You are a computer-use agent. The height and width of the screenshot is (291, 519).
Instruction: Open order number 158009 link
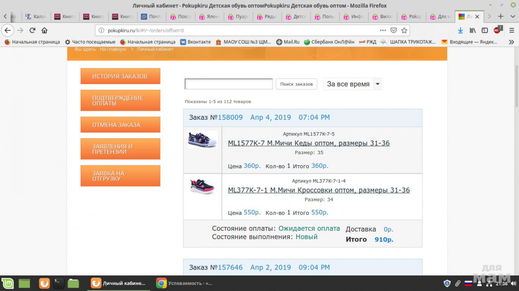(230, 117)
